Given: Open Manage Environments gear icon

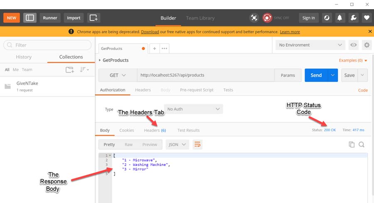Looking at the screenshot, I should click(x=366, y=45).
